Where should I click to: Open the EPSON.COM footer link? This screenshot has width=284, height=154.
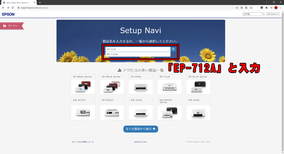pos(140,142)
